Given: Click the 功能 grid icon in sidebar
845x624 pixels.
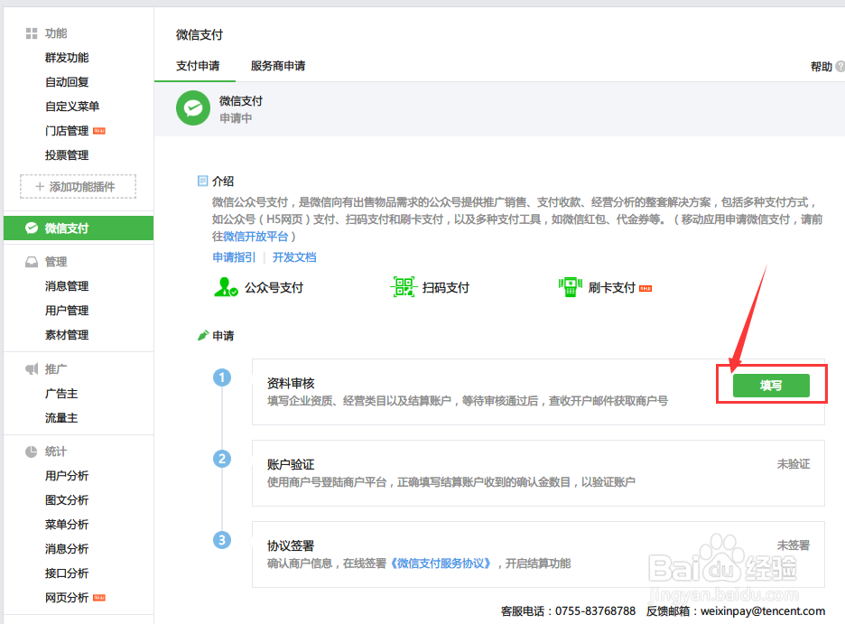Looking at the screenshot, I should (32, 33).
